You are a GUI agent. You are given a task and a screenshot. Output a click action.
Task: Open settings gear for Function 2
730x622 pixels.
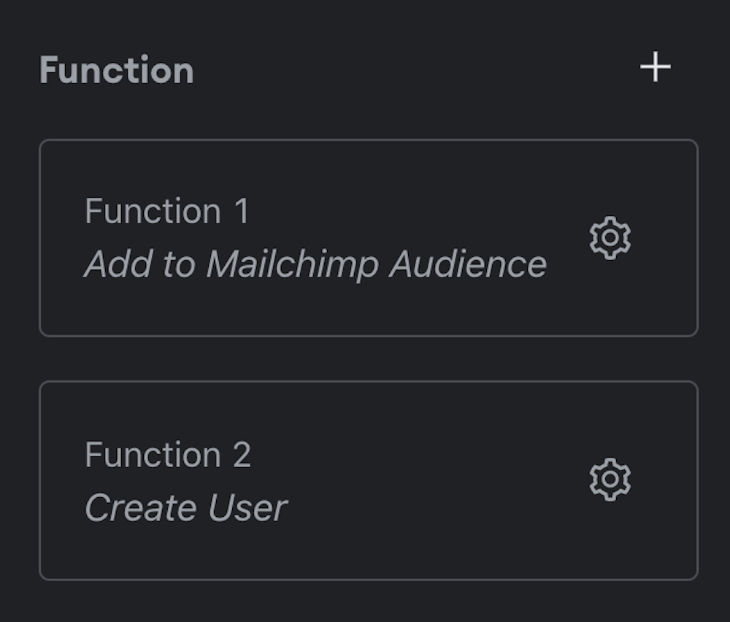(610, 479)
